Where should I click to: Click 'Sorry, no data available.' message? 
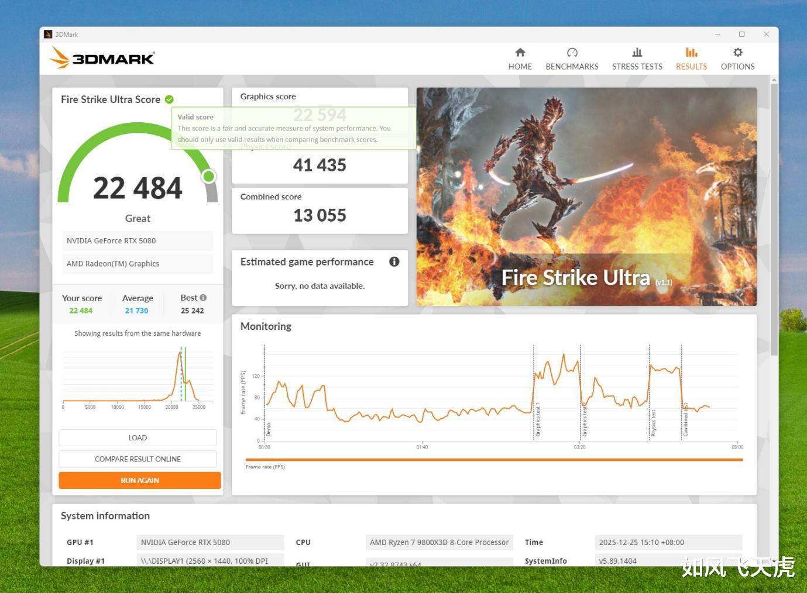pyautogui.click(x=320, y=286)
